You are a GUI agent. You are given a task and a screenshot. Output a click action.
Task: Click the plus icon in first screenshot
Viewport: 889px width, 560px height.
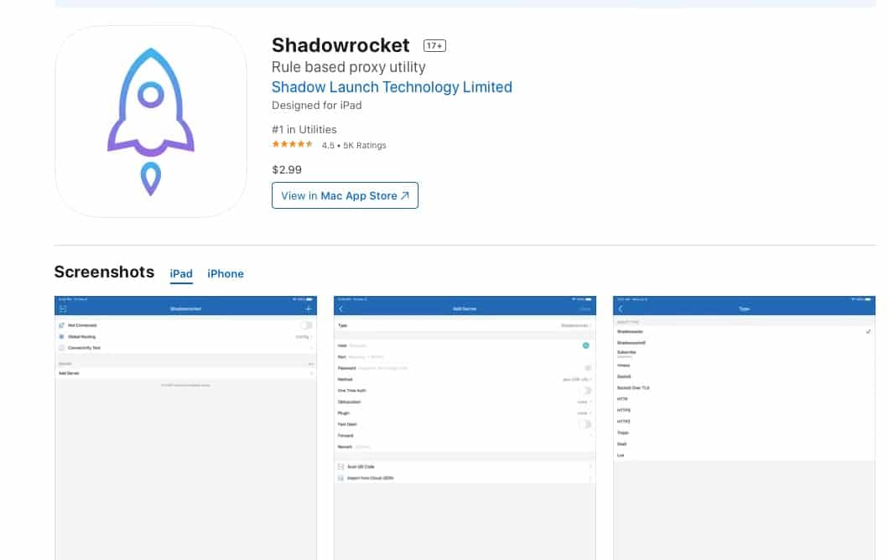click(x=308, y=309)
